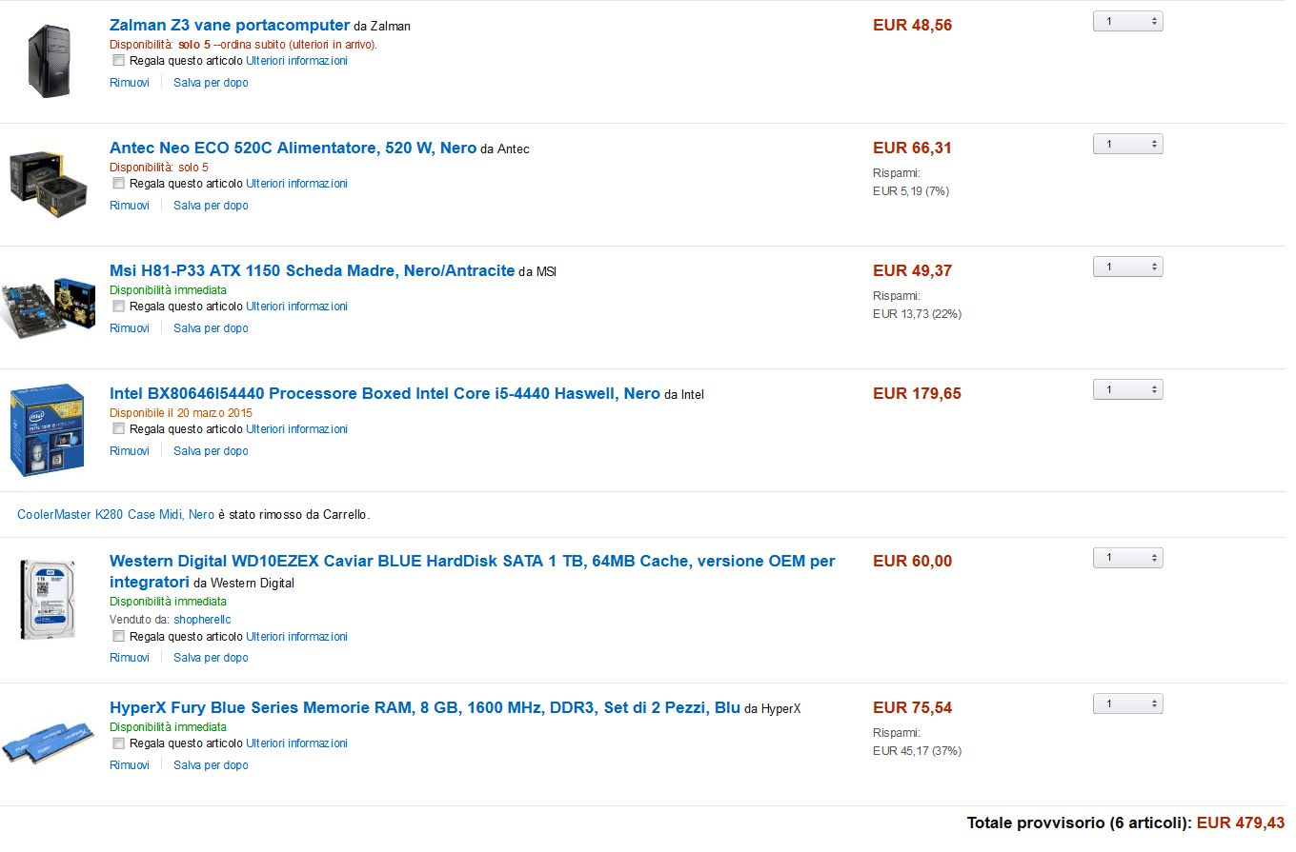Viewport: 1296px width, 852px height.
Task: Remove the Antec Neo ECO from cart
Action: click(x=130, y=206)
